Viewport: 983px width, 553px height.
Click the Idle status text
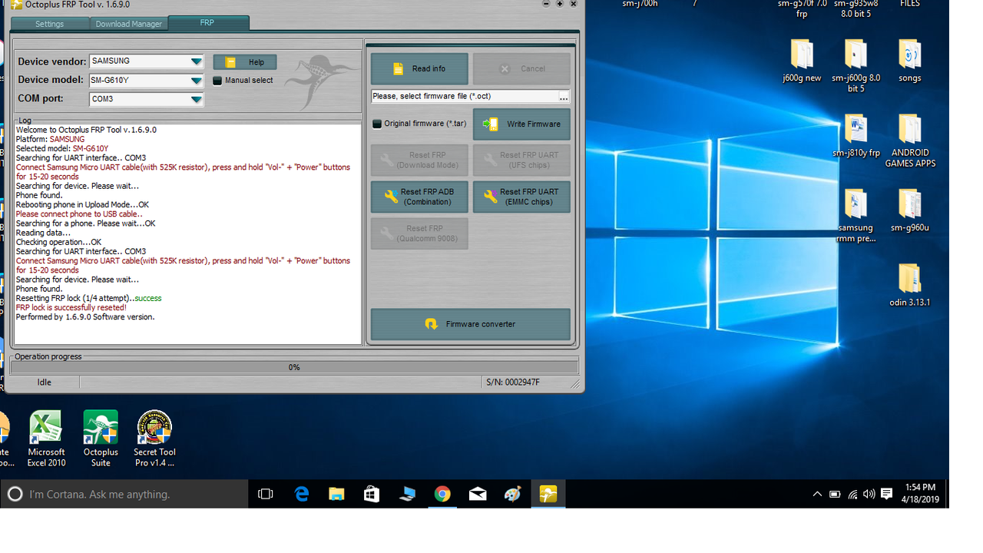pos(45,382)
